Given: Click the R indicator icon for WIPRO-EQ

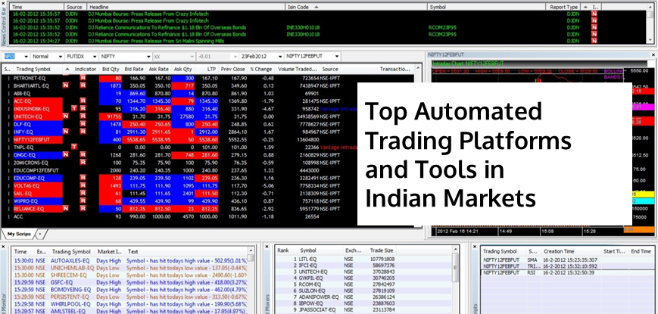Looking at the screenshot, I should click(83, 200).
